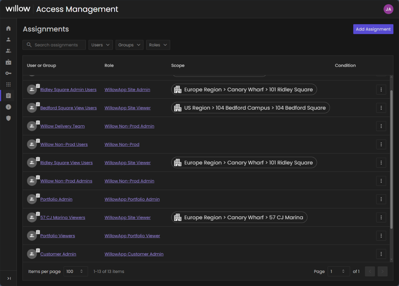Open the Willow Non-Prod Admins link
This screenshot has height=286, width=399.
tap(66, 181)
